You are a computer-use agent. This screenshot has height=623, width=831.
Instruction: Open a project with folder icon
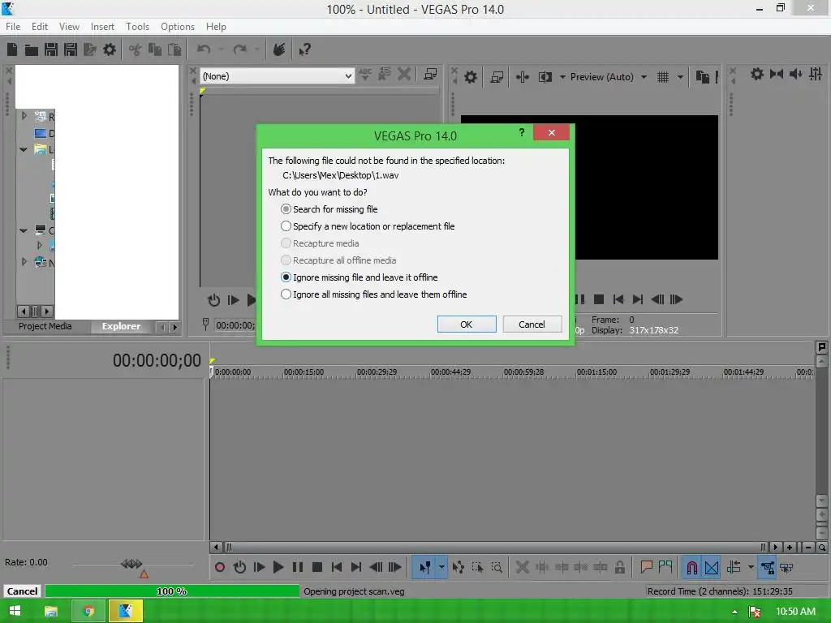(x=32, y=49)
